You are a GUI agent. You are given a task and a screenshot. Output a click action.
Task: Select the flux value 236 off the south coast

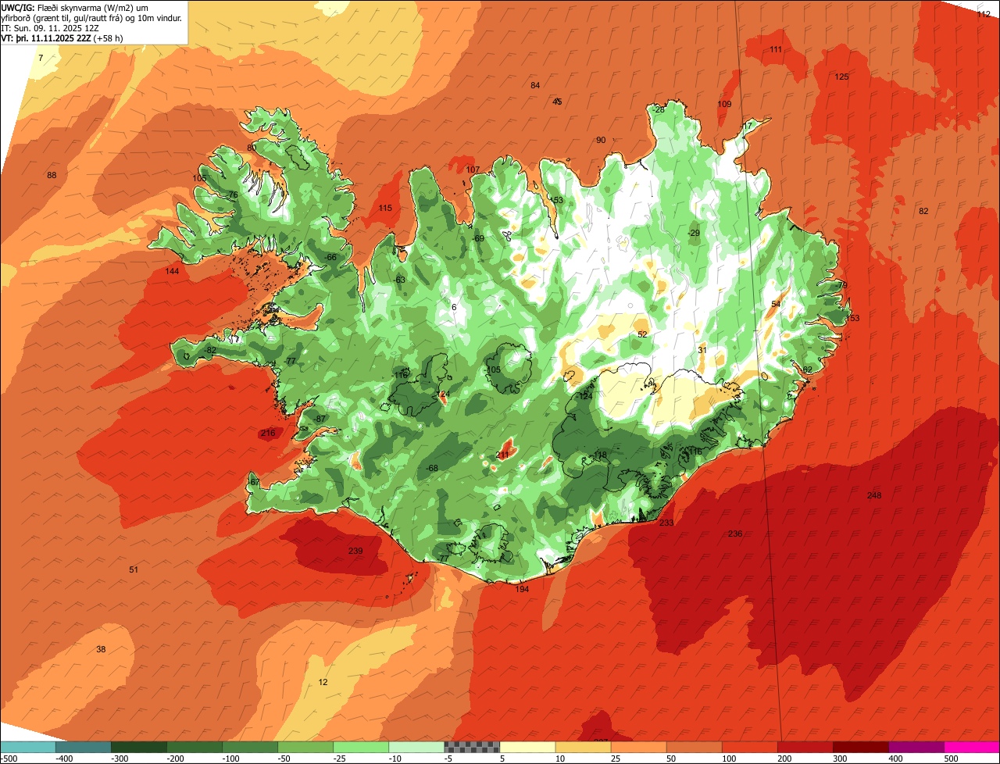pos(735,534)
